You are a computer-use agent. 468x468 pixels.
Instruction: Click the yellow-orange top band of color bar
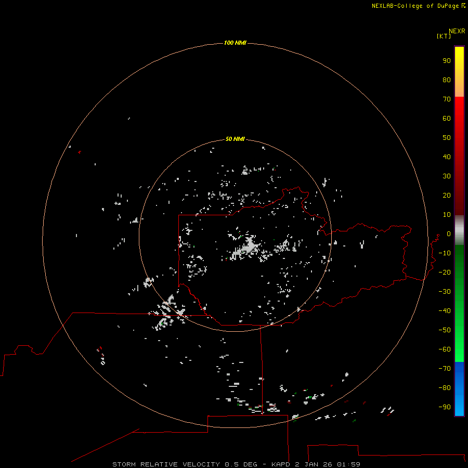pos(459,72)
